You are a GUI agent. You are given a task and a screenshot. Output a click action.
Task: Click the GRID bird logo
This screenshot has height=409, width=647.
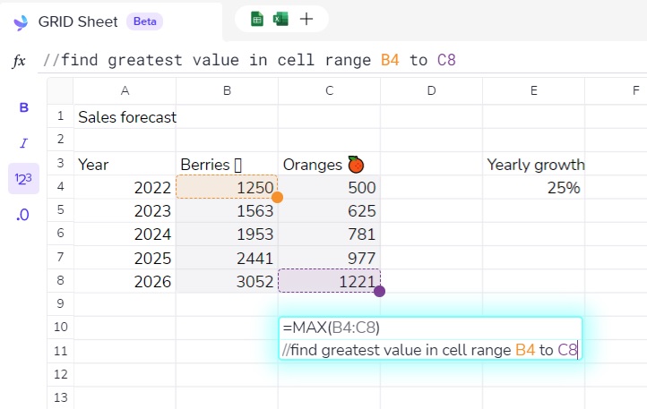(x=21, y=21)
